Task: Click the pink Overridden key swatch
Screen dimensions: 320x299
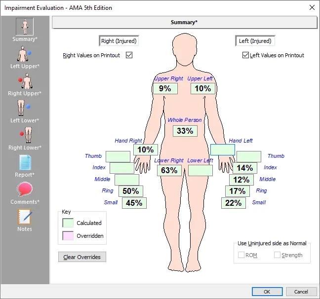Action: click(68, 236)
